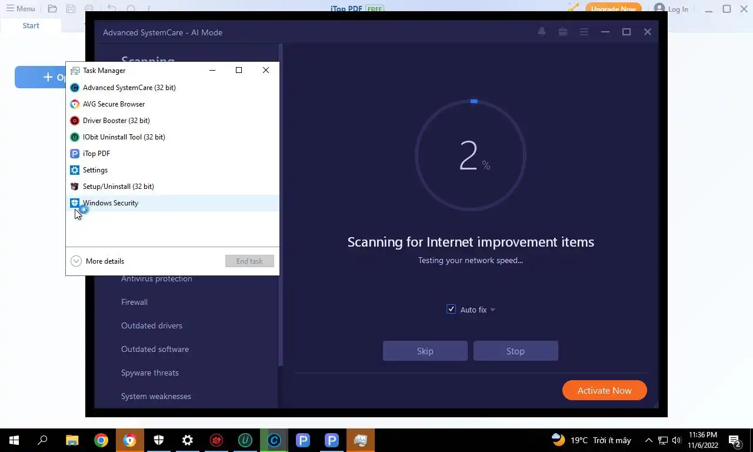The width and height of the screenshot is (753, 452).
Task: Select Settings app in Task Manager
Action: [172, 170]
